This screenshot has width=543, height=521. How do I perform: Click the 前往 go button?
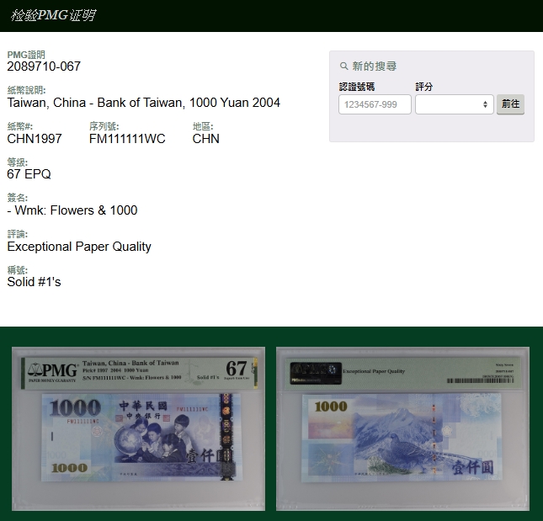510,104
